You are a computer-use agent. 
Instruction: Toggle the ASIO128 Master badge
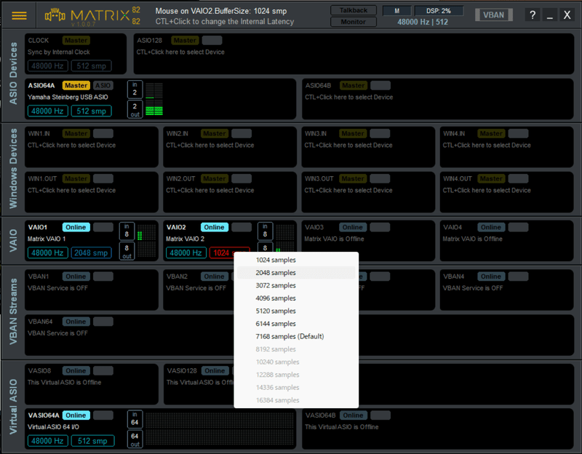pyautogui.click(x=185, y=41)
